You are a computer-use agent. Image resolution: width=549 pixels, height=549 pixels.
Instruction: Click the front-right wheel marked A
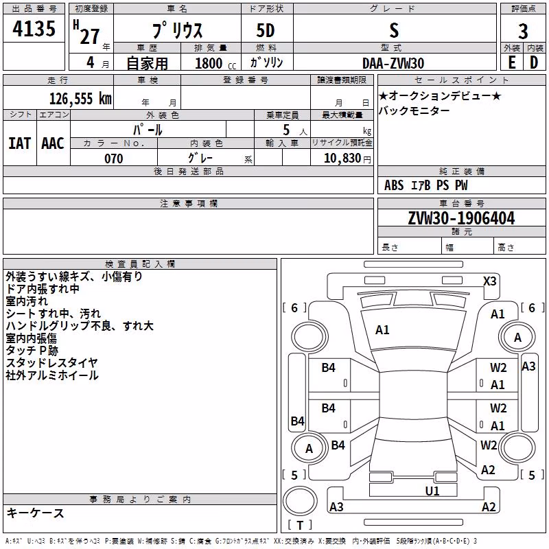click(x=517, y=337)
